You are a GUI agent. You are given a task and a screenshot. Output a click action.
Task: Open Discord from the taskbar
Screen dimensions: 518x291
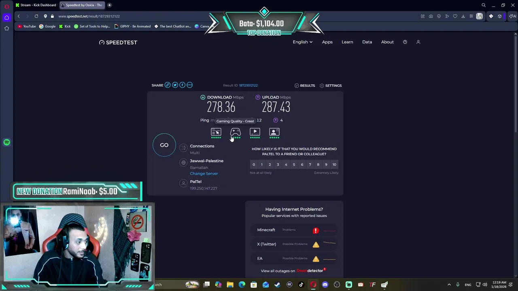tap(325, 285)
